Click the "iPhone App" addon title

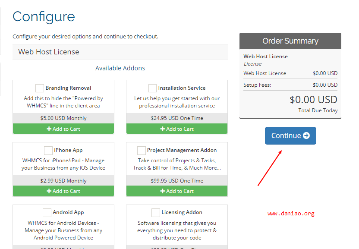[68, 150]
